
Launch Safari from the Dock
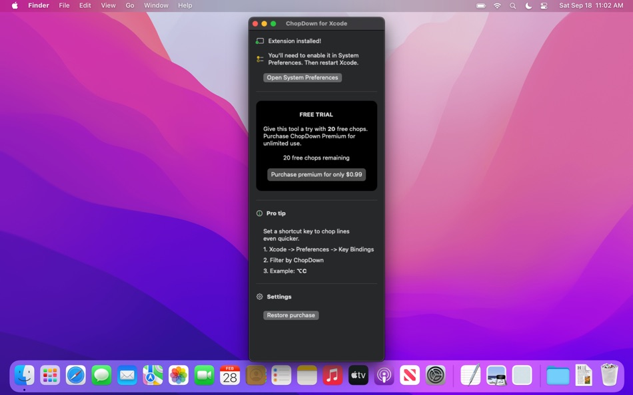coord(76,375)
